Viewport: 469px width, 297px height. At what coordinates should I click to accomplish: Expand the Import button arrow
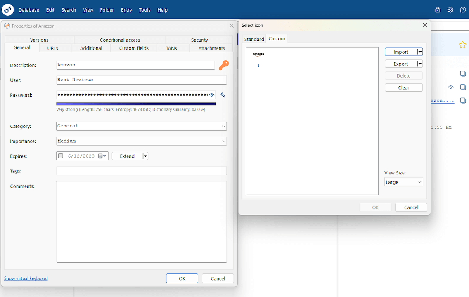(419, 52)
